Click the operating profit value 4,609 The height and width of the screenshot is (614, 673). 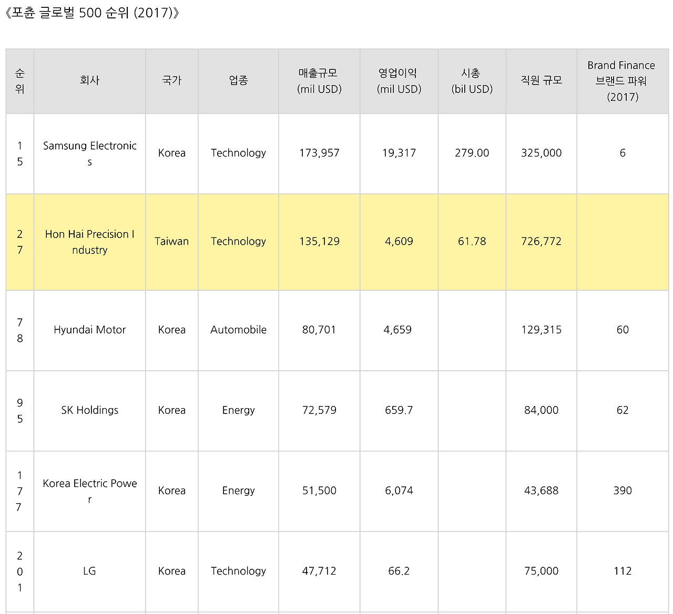click(399, 242)
